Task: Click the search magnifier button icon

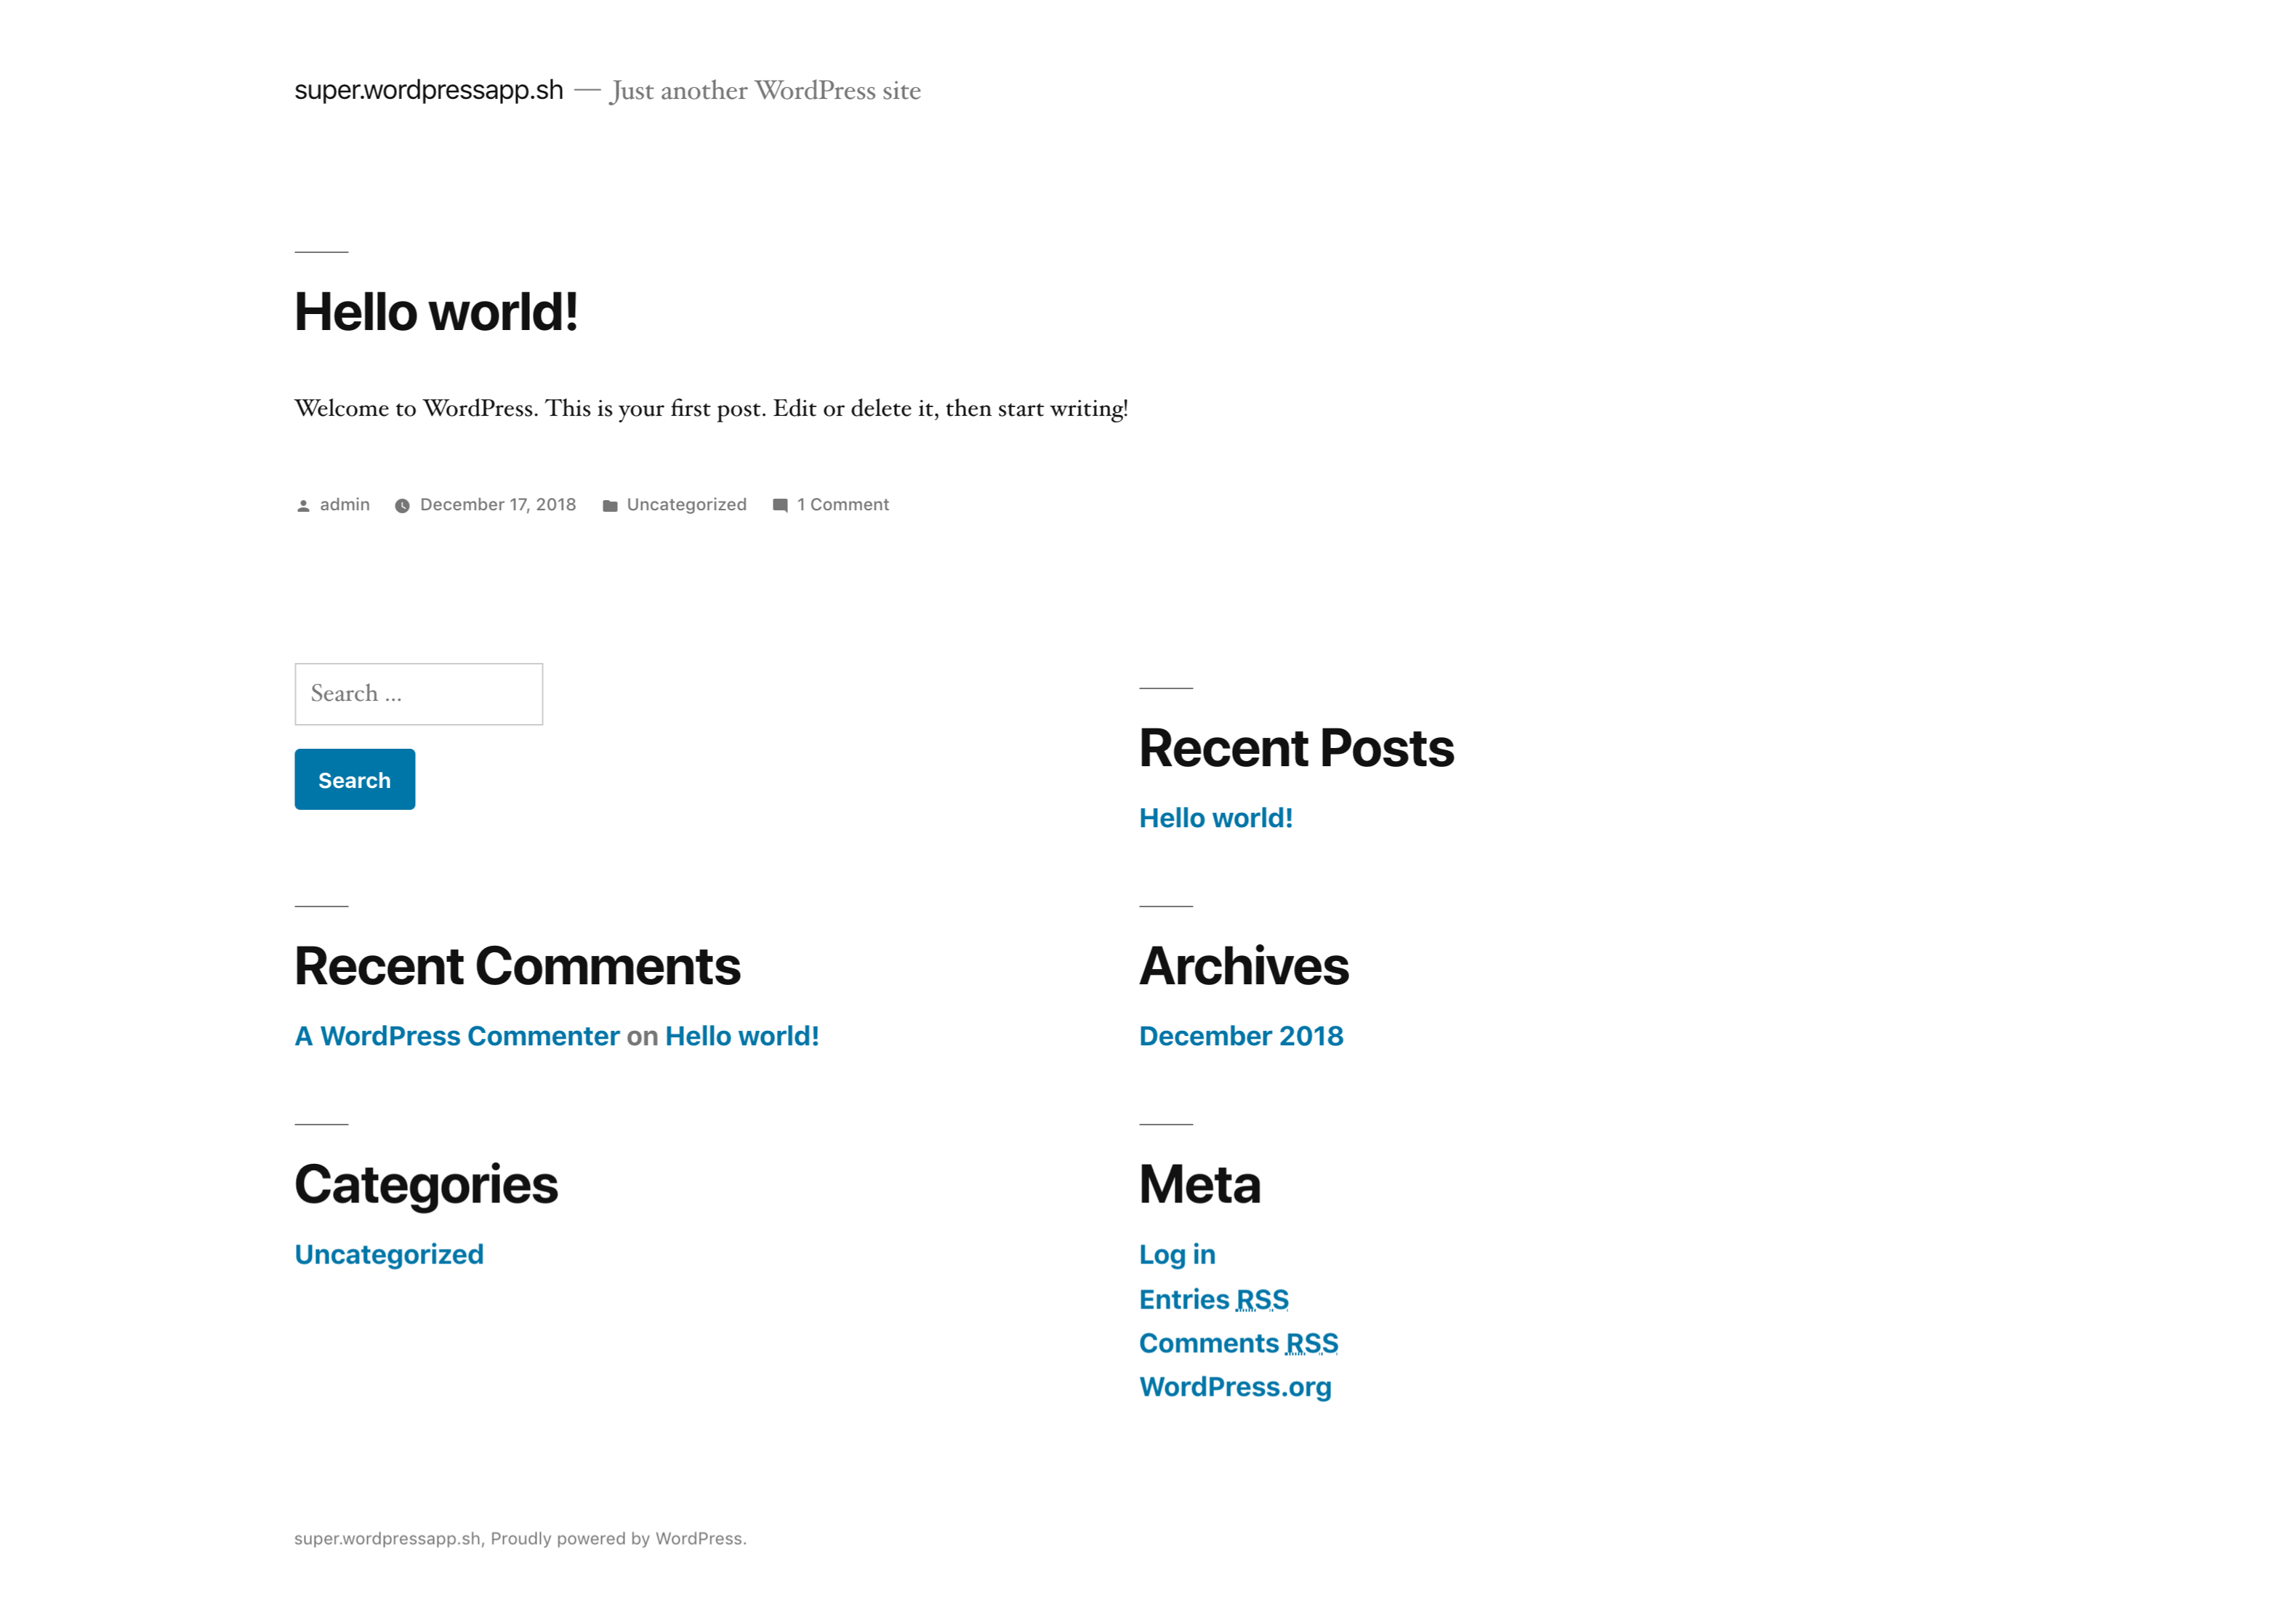Action: pyautogui.click(x=353, y=779)
